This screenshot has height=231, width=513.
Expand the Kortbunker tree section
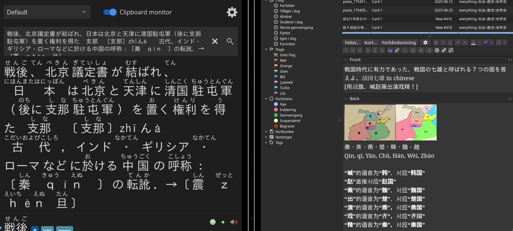tap(266, 132)
